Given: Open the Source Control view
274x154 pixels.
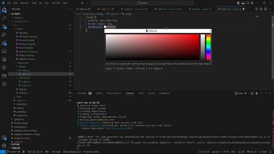Looking at the screenshot, I should (x=4, y=27).
